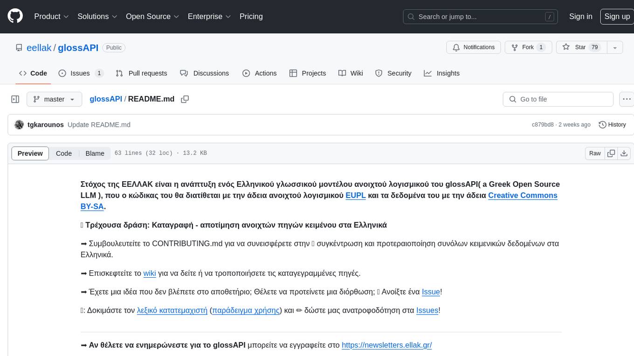
Task: Open the Sign up page
Action: [x=617, y=16]
